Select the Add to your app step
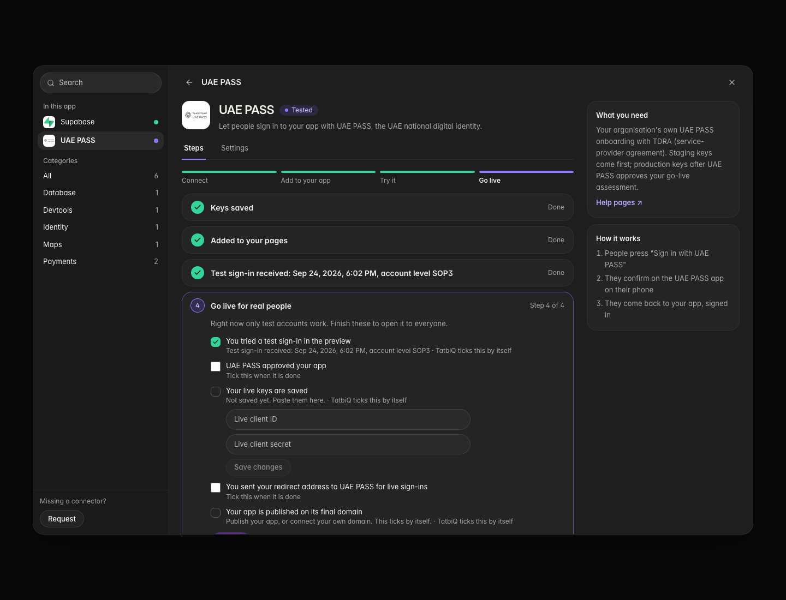This screenshot has width=786, height=600. [328, 177]
